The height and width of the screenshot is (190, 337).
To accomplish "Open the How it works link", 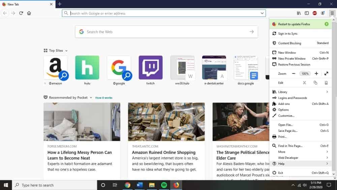I will click(x=104, y=98).
